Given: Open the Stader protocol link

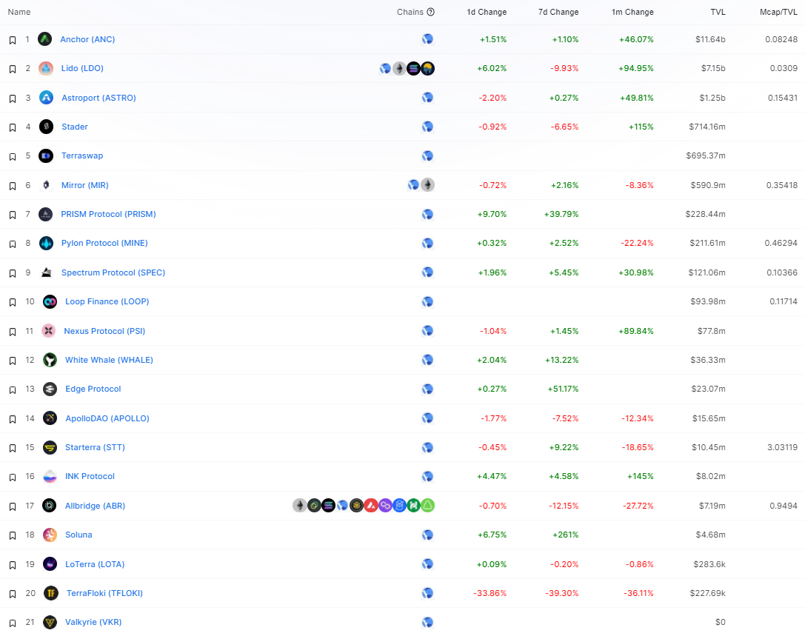Looking at the screenshot, I should [x=75, y=127].
